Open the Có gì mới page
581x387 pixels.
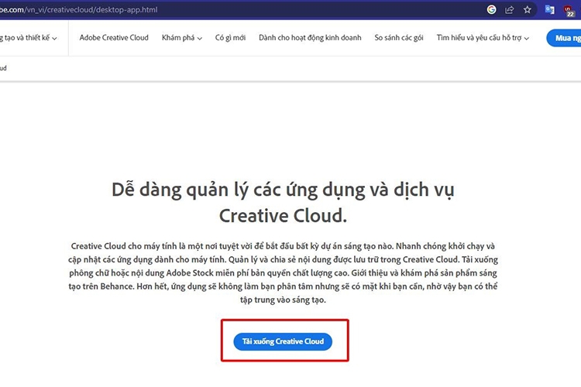point(230,38)
